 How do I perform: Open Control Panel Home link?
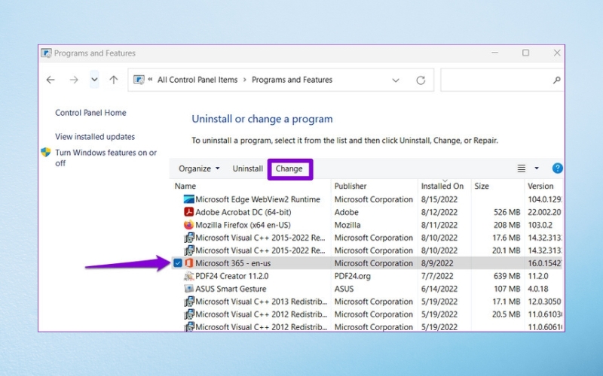pyautogui.click(x=90, y=113)
